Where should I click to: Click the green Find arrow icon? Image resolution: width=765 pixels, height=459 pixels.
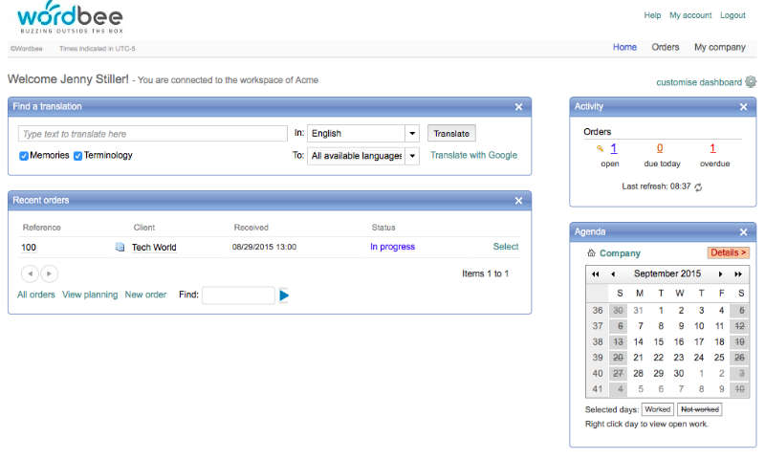coord(284,295)
